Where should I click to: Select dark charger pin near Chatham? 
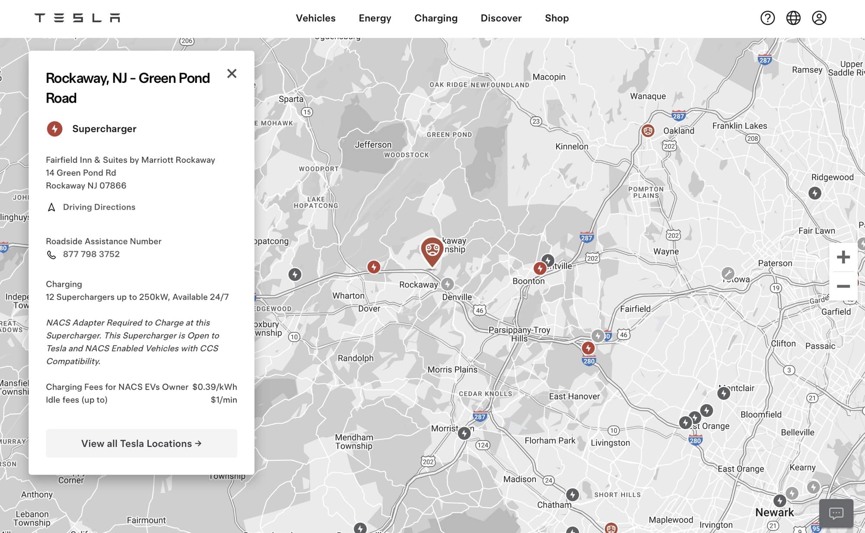572,495
